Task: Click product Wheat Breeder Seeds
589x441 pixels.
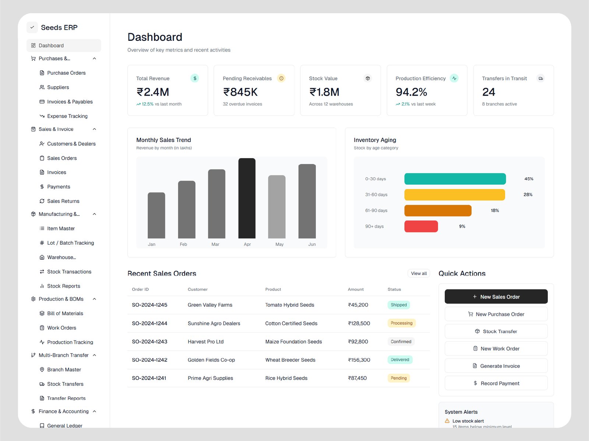Action: click(290, 360)
